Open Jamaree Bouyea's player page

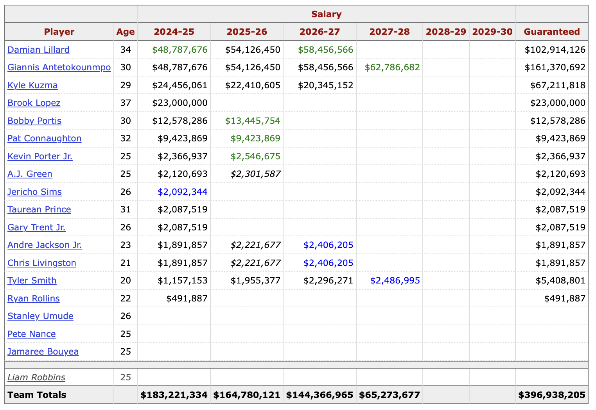point(43,351)
